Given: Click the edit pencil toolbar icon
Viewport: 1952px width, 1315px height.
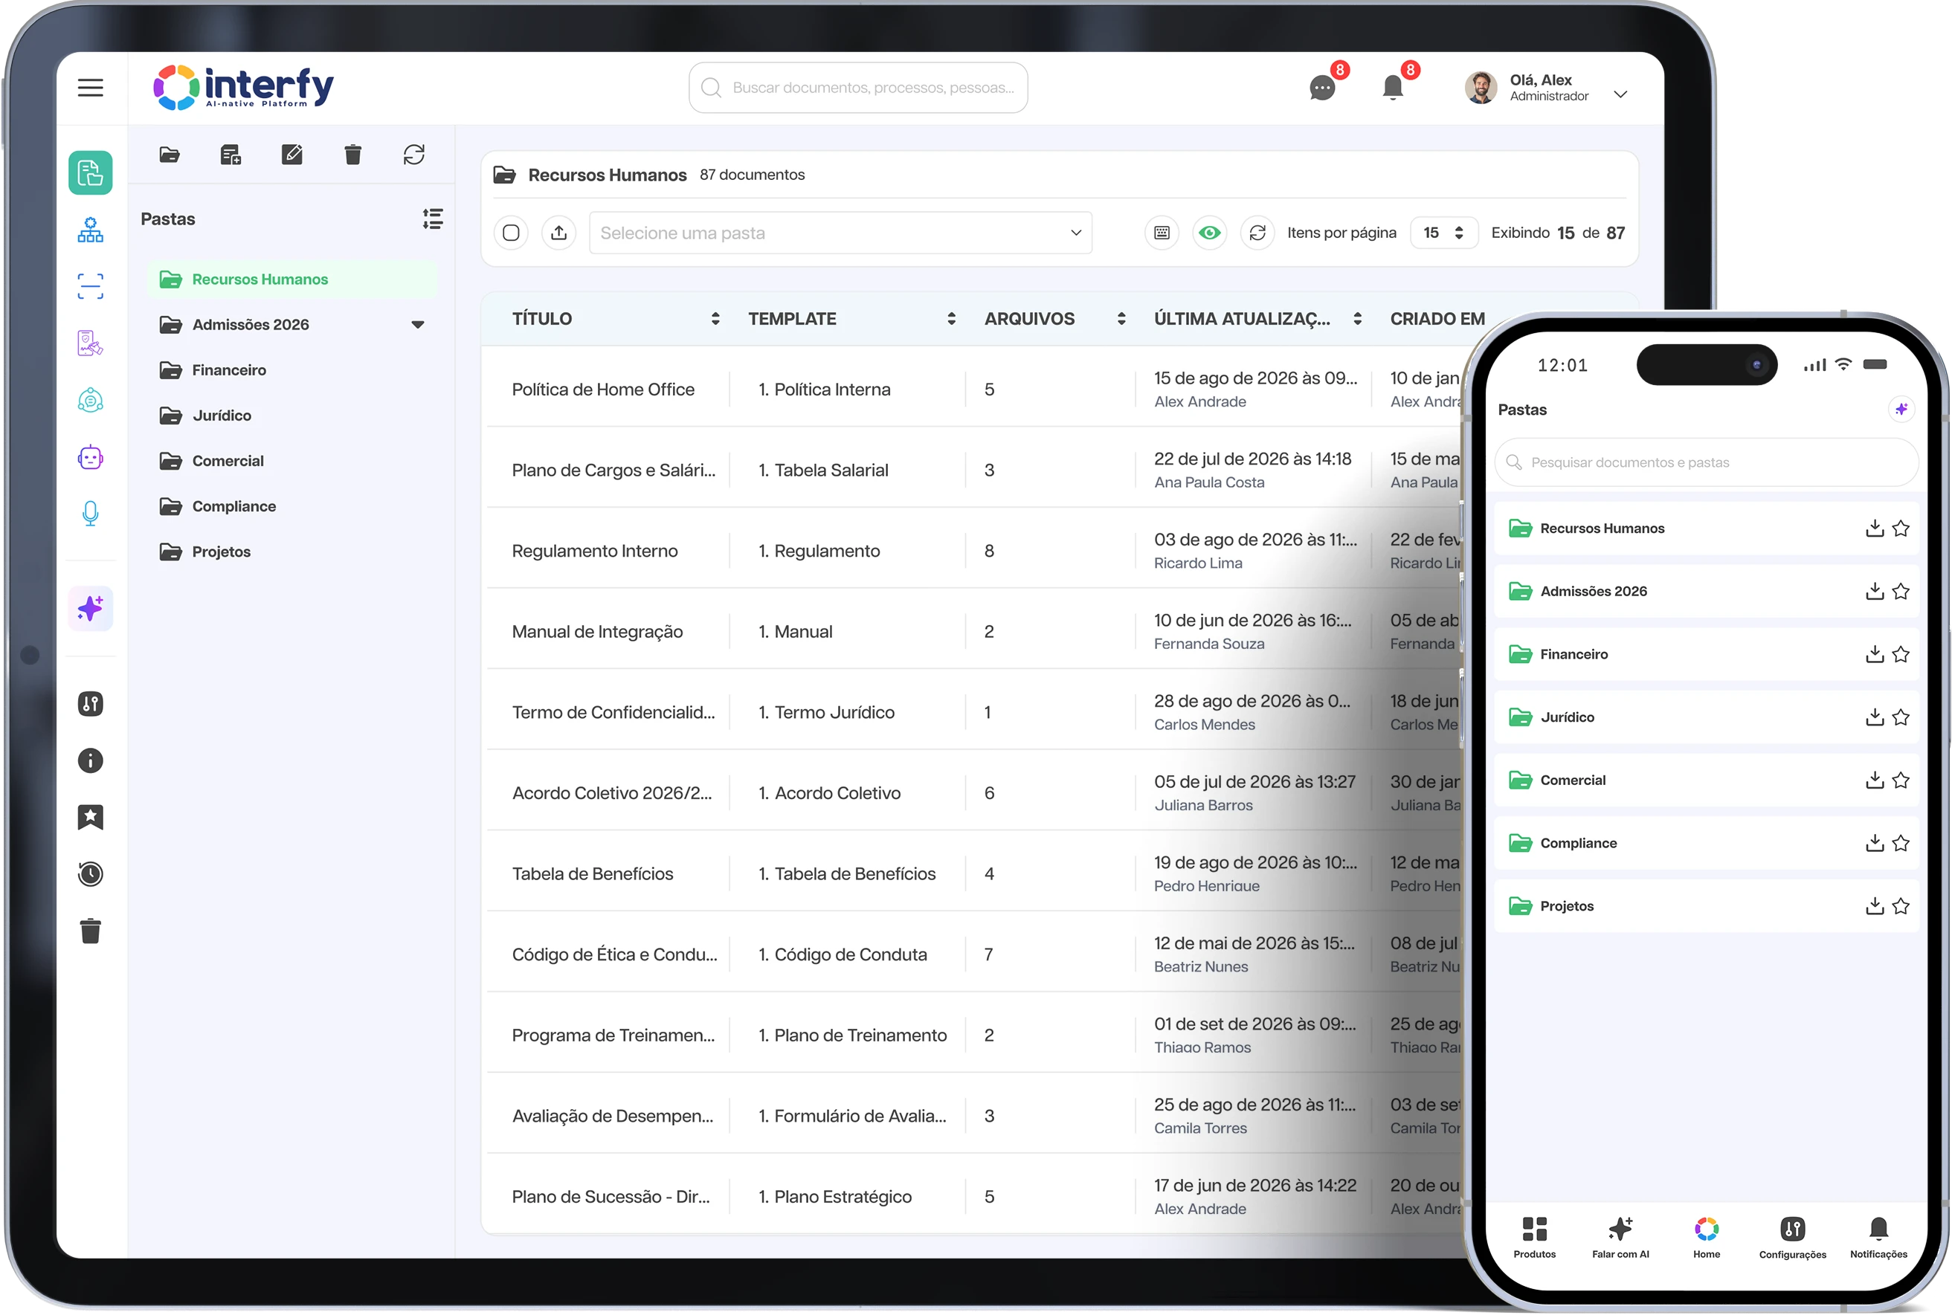Looking at the screenshot, I should click(292, 155).
